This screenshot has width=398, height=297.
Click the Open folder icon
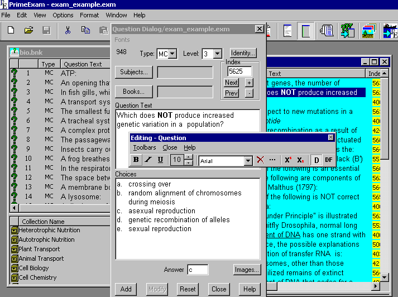pos(28,30)
